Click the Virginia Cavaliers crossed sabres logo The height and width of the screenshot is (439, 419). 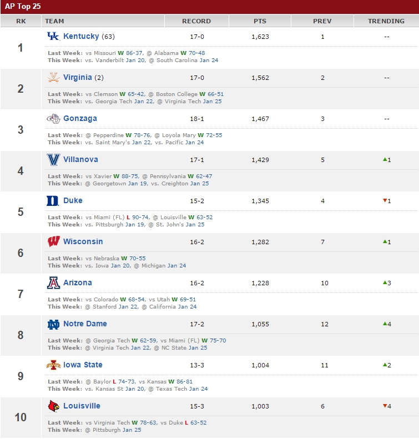tap(53, 77)
